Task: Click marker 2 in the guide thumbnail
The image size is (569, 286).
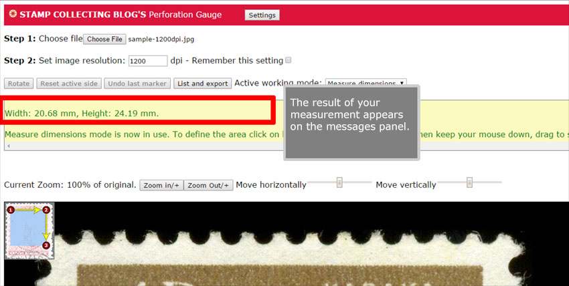Action: (x=46, y=210)
